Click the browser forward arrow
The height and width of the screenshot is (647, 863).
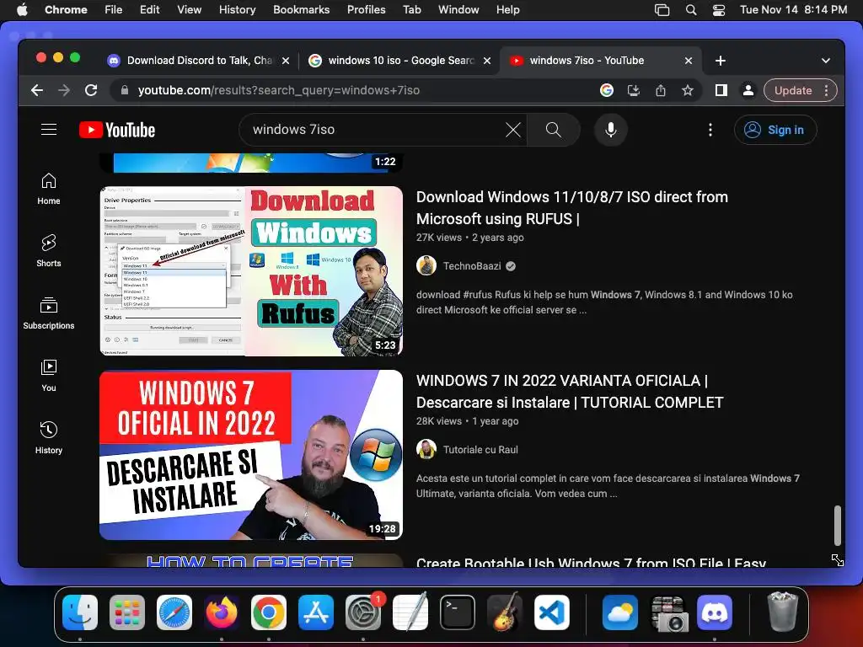64,90
